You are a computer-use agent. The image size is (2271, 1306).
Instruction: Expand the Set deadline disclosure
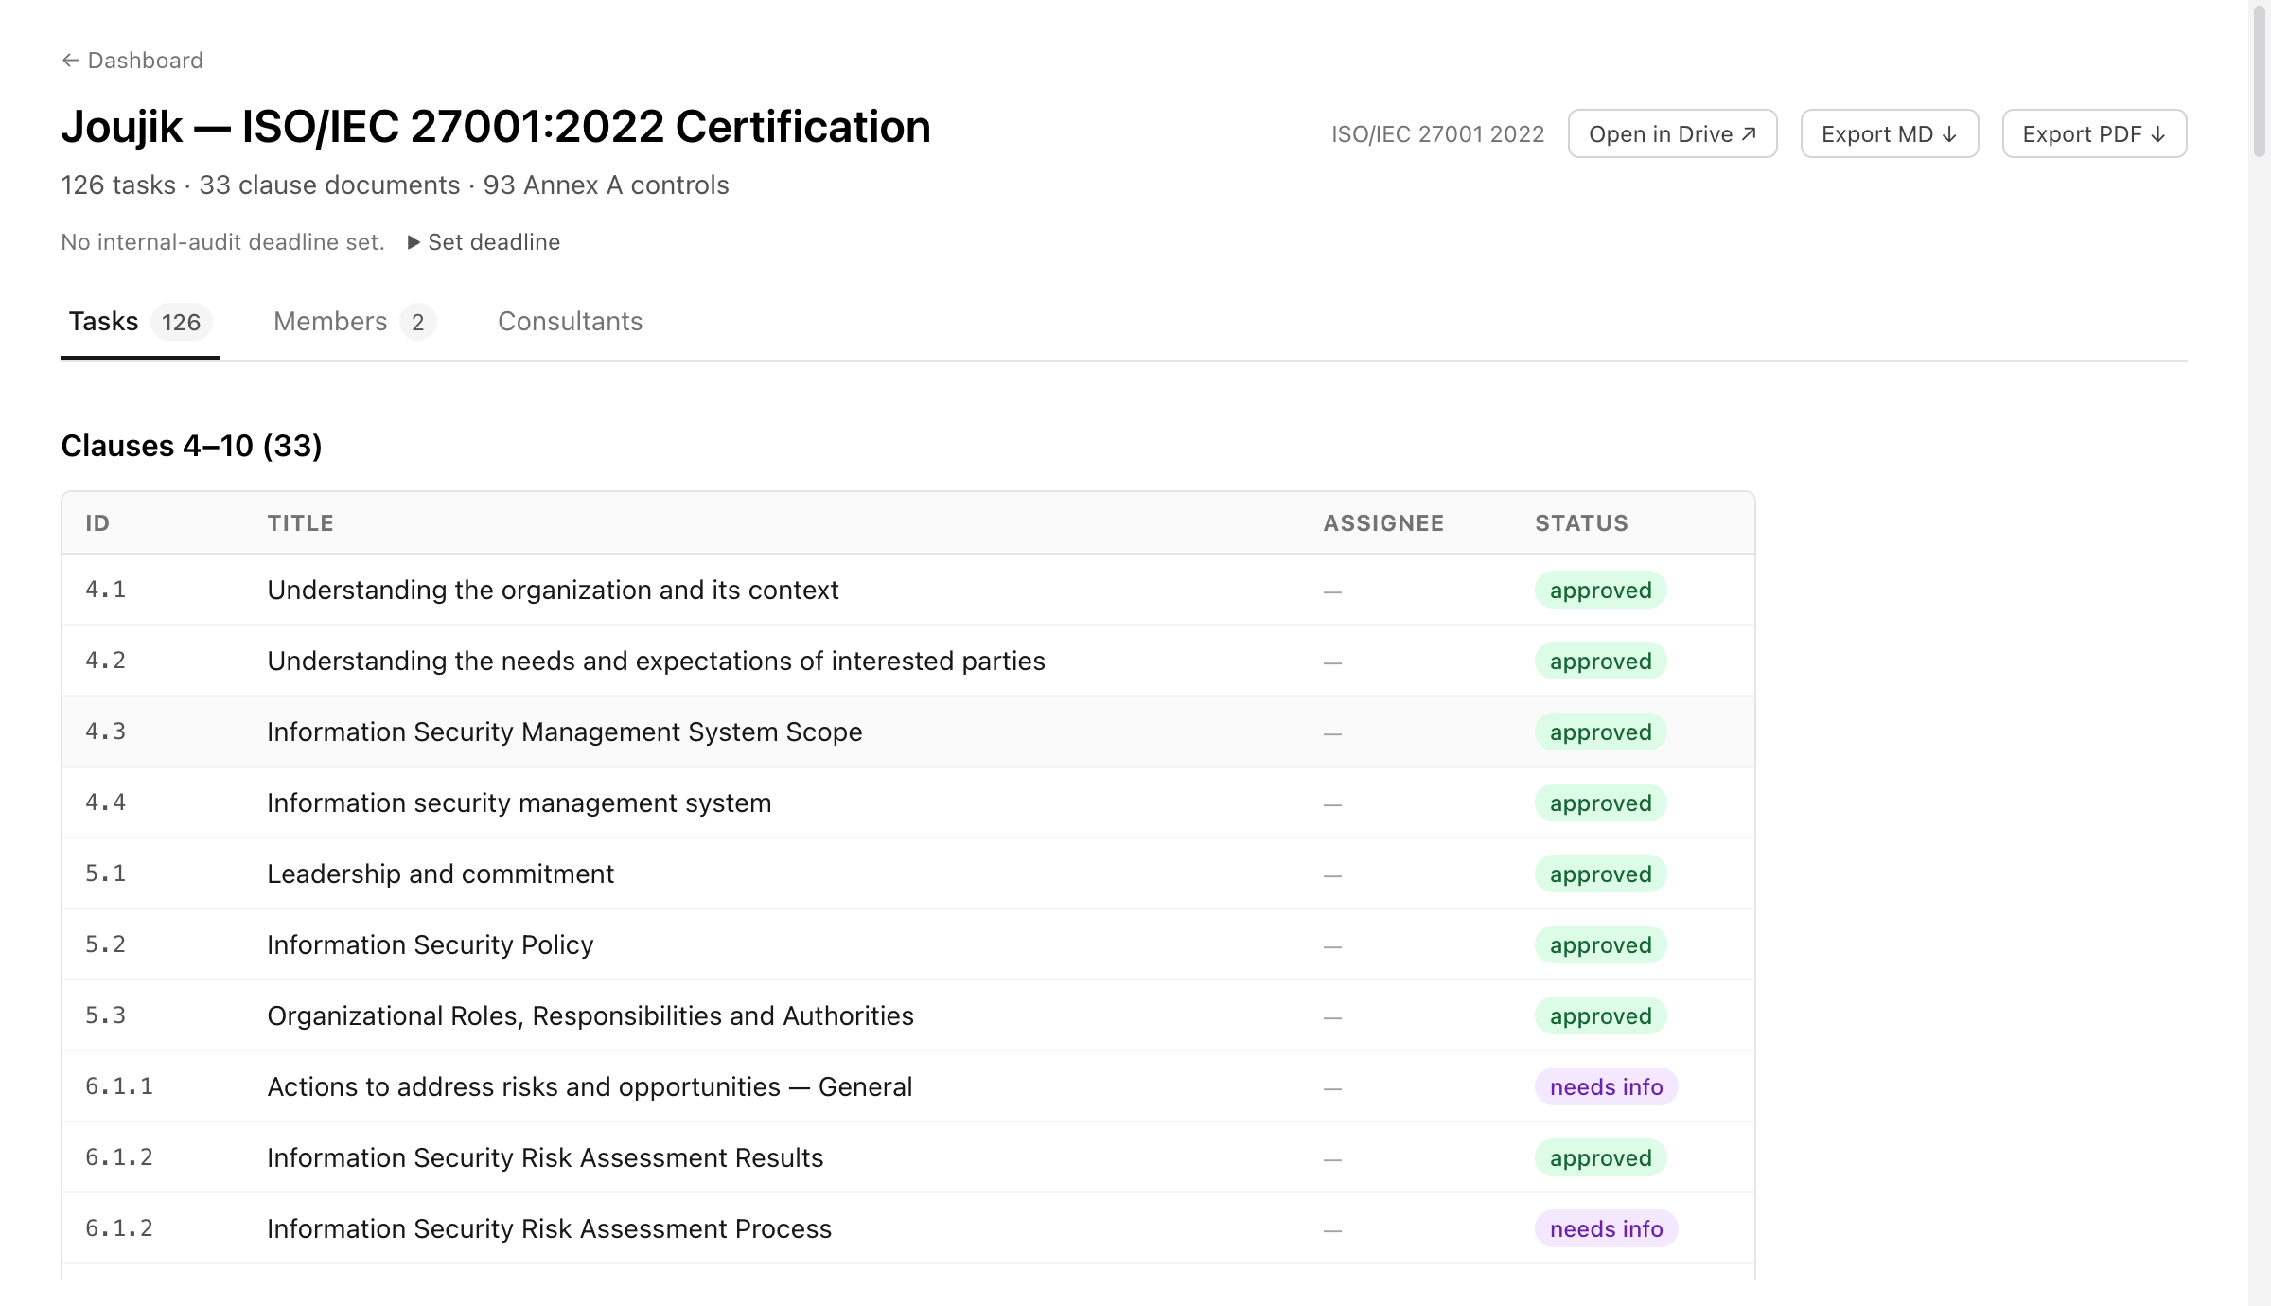[484, 242]
